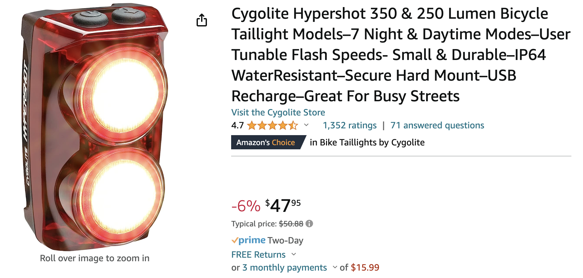The image size is (583, 278).
Task: Click the 4.7 rating number
Action: 237,125
